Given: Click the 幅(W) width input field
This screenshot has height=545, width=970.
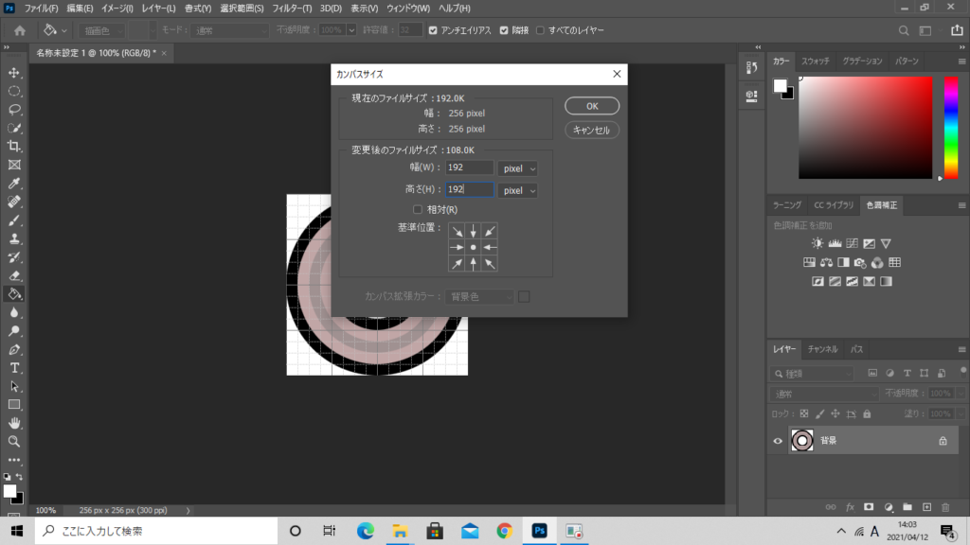Looking at the screenshot, I should 470,167.
